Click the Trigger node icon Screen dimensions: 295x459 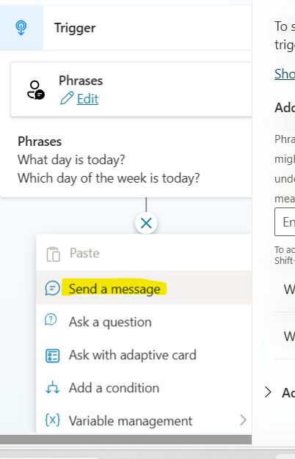click(x=21, y=28)
